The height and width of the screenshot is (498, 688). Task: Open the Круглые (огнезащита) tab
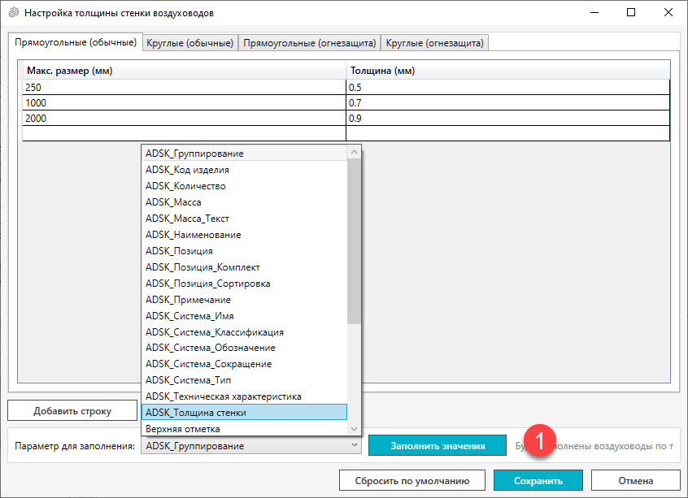[434, 43]
